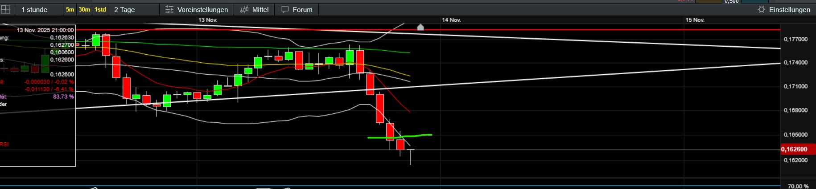Click the tooltip value 0,160600

click(62, 52)
